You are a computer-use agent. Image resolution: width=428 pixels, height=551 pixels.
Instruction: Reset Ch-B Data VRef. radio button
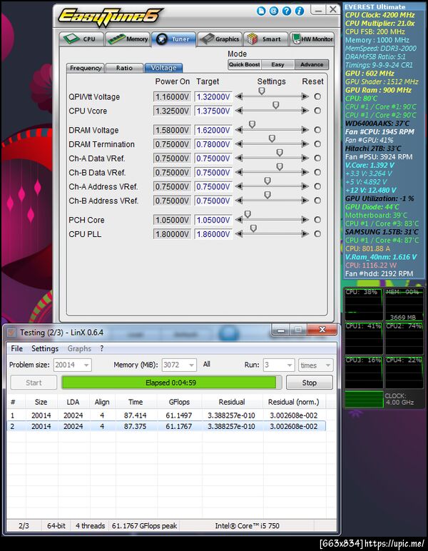click(317, 172)
